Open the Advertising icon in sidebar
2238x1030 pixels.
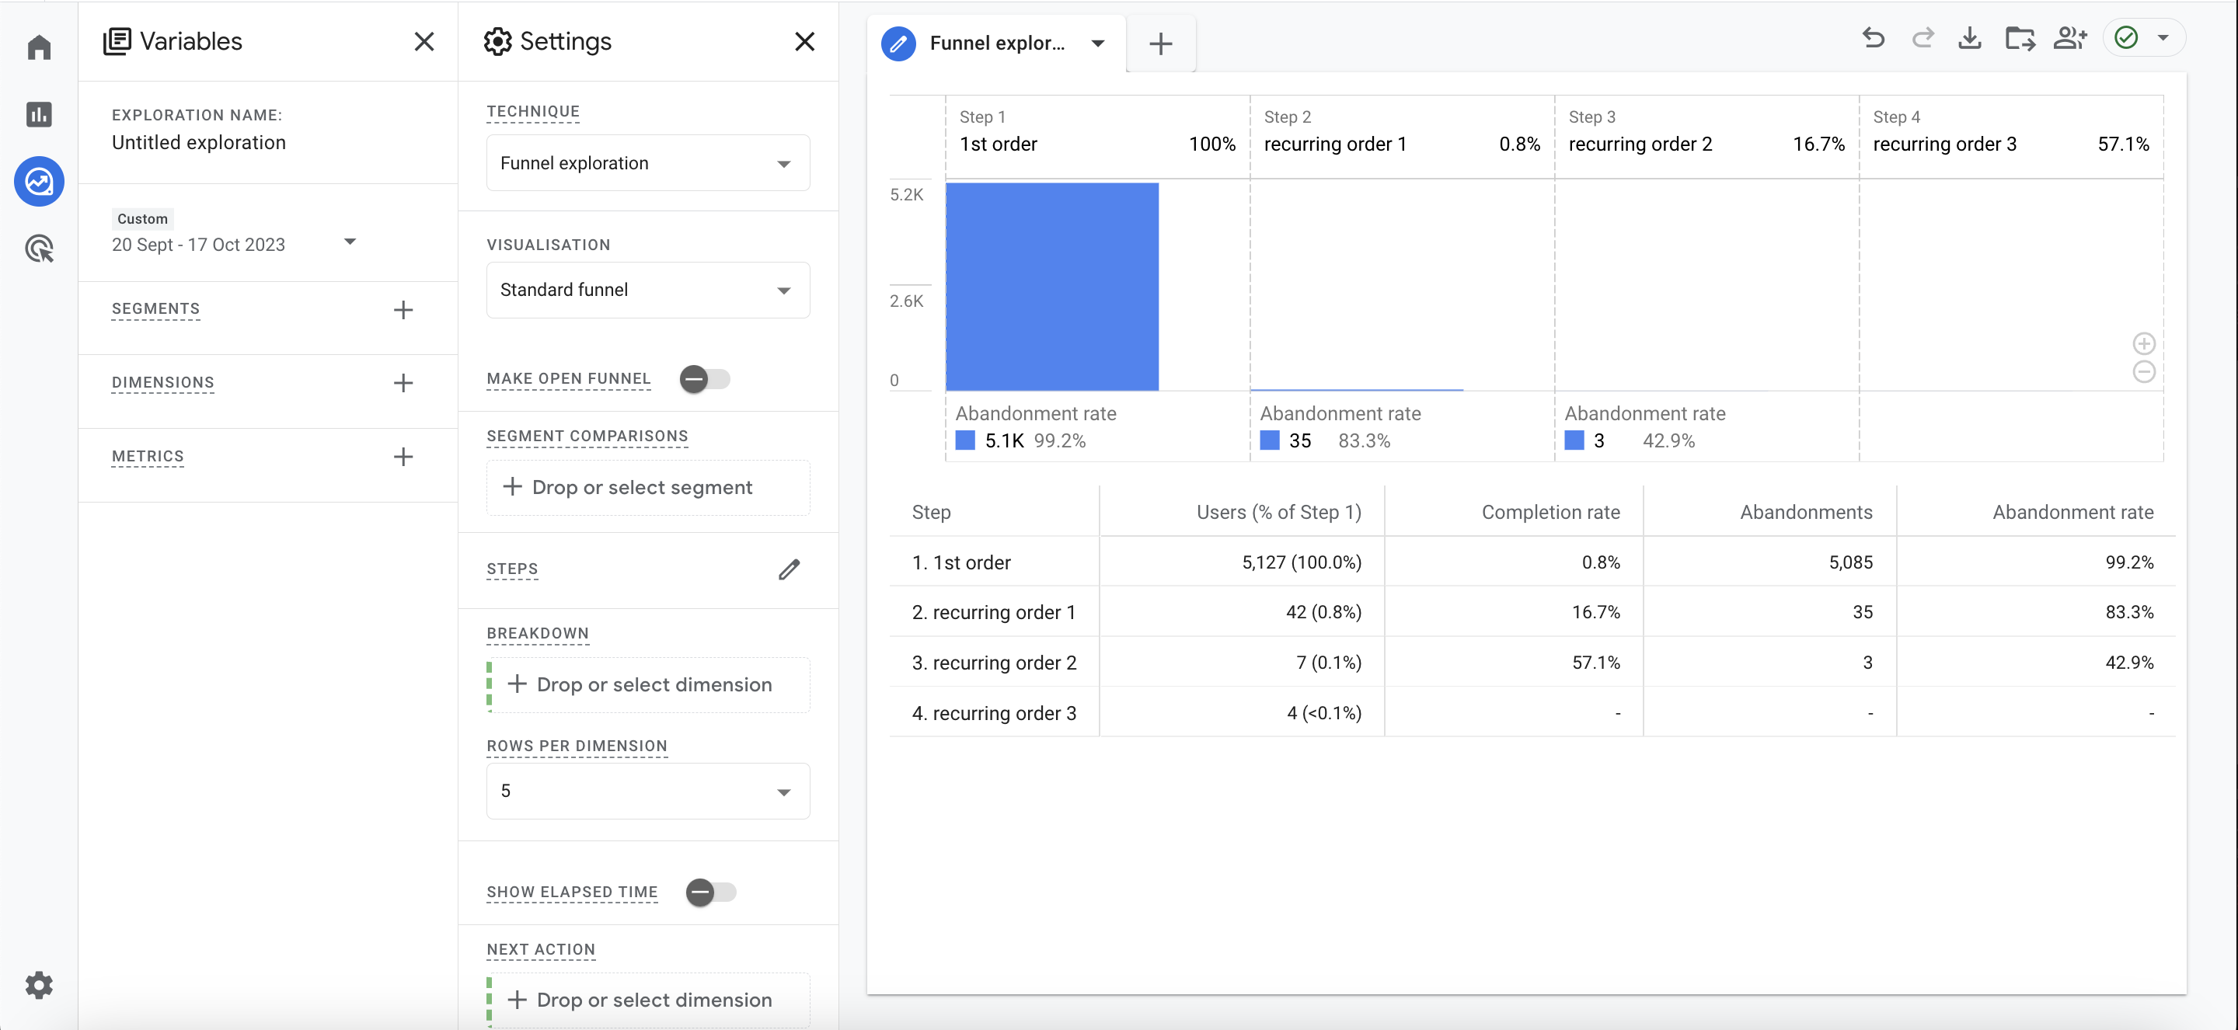39,249
